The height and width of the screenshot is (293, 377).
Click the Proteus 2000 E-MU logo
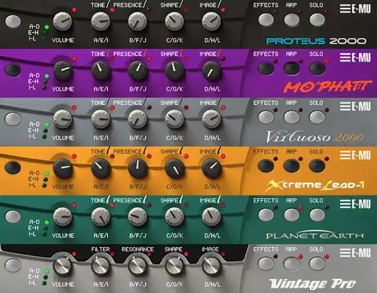click(x=355, y=9)
